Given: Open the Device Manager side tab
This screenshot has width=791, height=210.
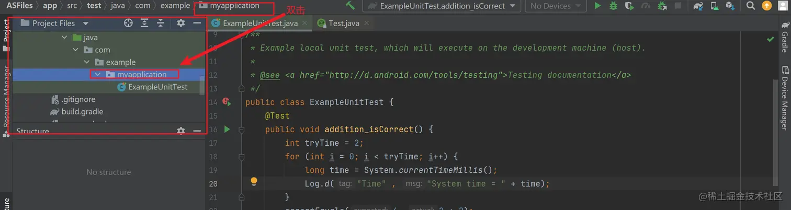Looking at the screenshot, I should pos(785,99).
